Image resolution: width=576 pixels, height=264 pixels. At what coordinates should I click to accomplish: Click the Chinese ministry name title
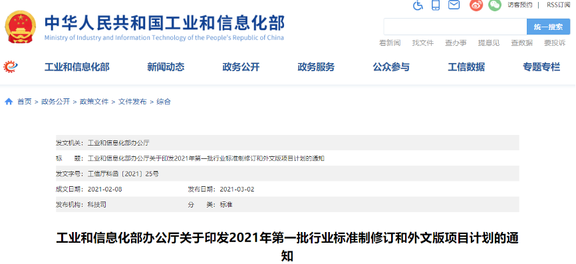164,23
